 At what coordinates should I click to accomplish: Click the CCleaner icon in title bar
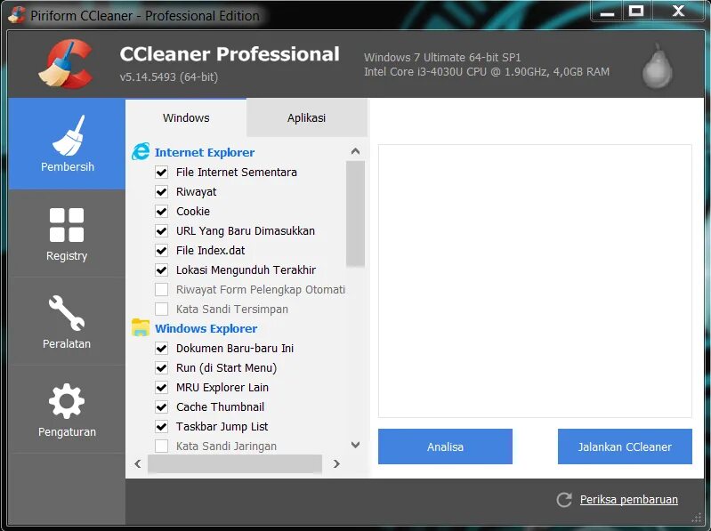point(17,15)
